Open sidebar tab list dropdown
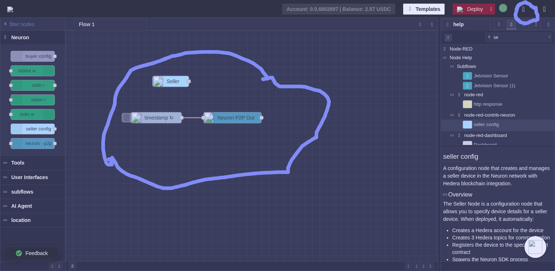Image resolution: width=555 pixels, height=271 pixels. [548, 24]
